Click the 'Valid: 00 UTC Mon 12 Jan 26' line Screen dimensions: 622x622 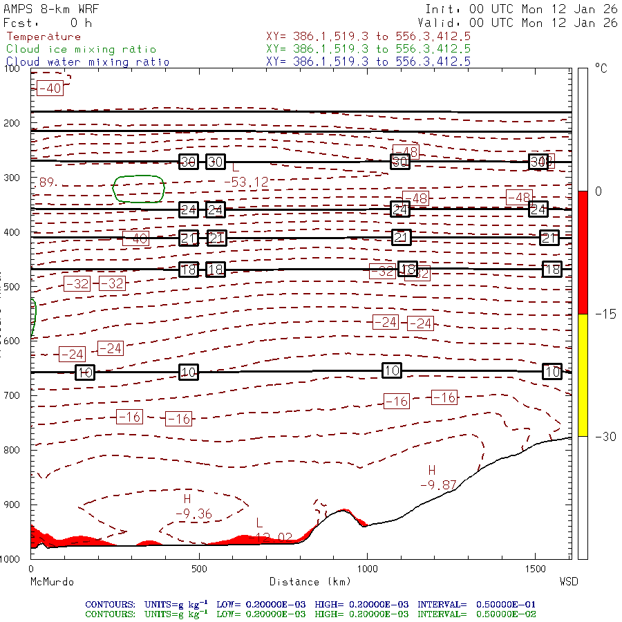click(x=517, y=23)
